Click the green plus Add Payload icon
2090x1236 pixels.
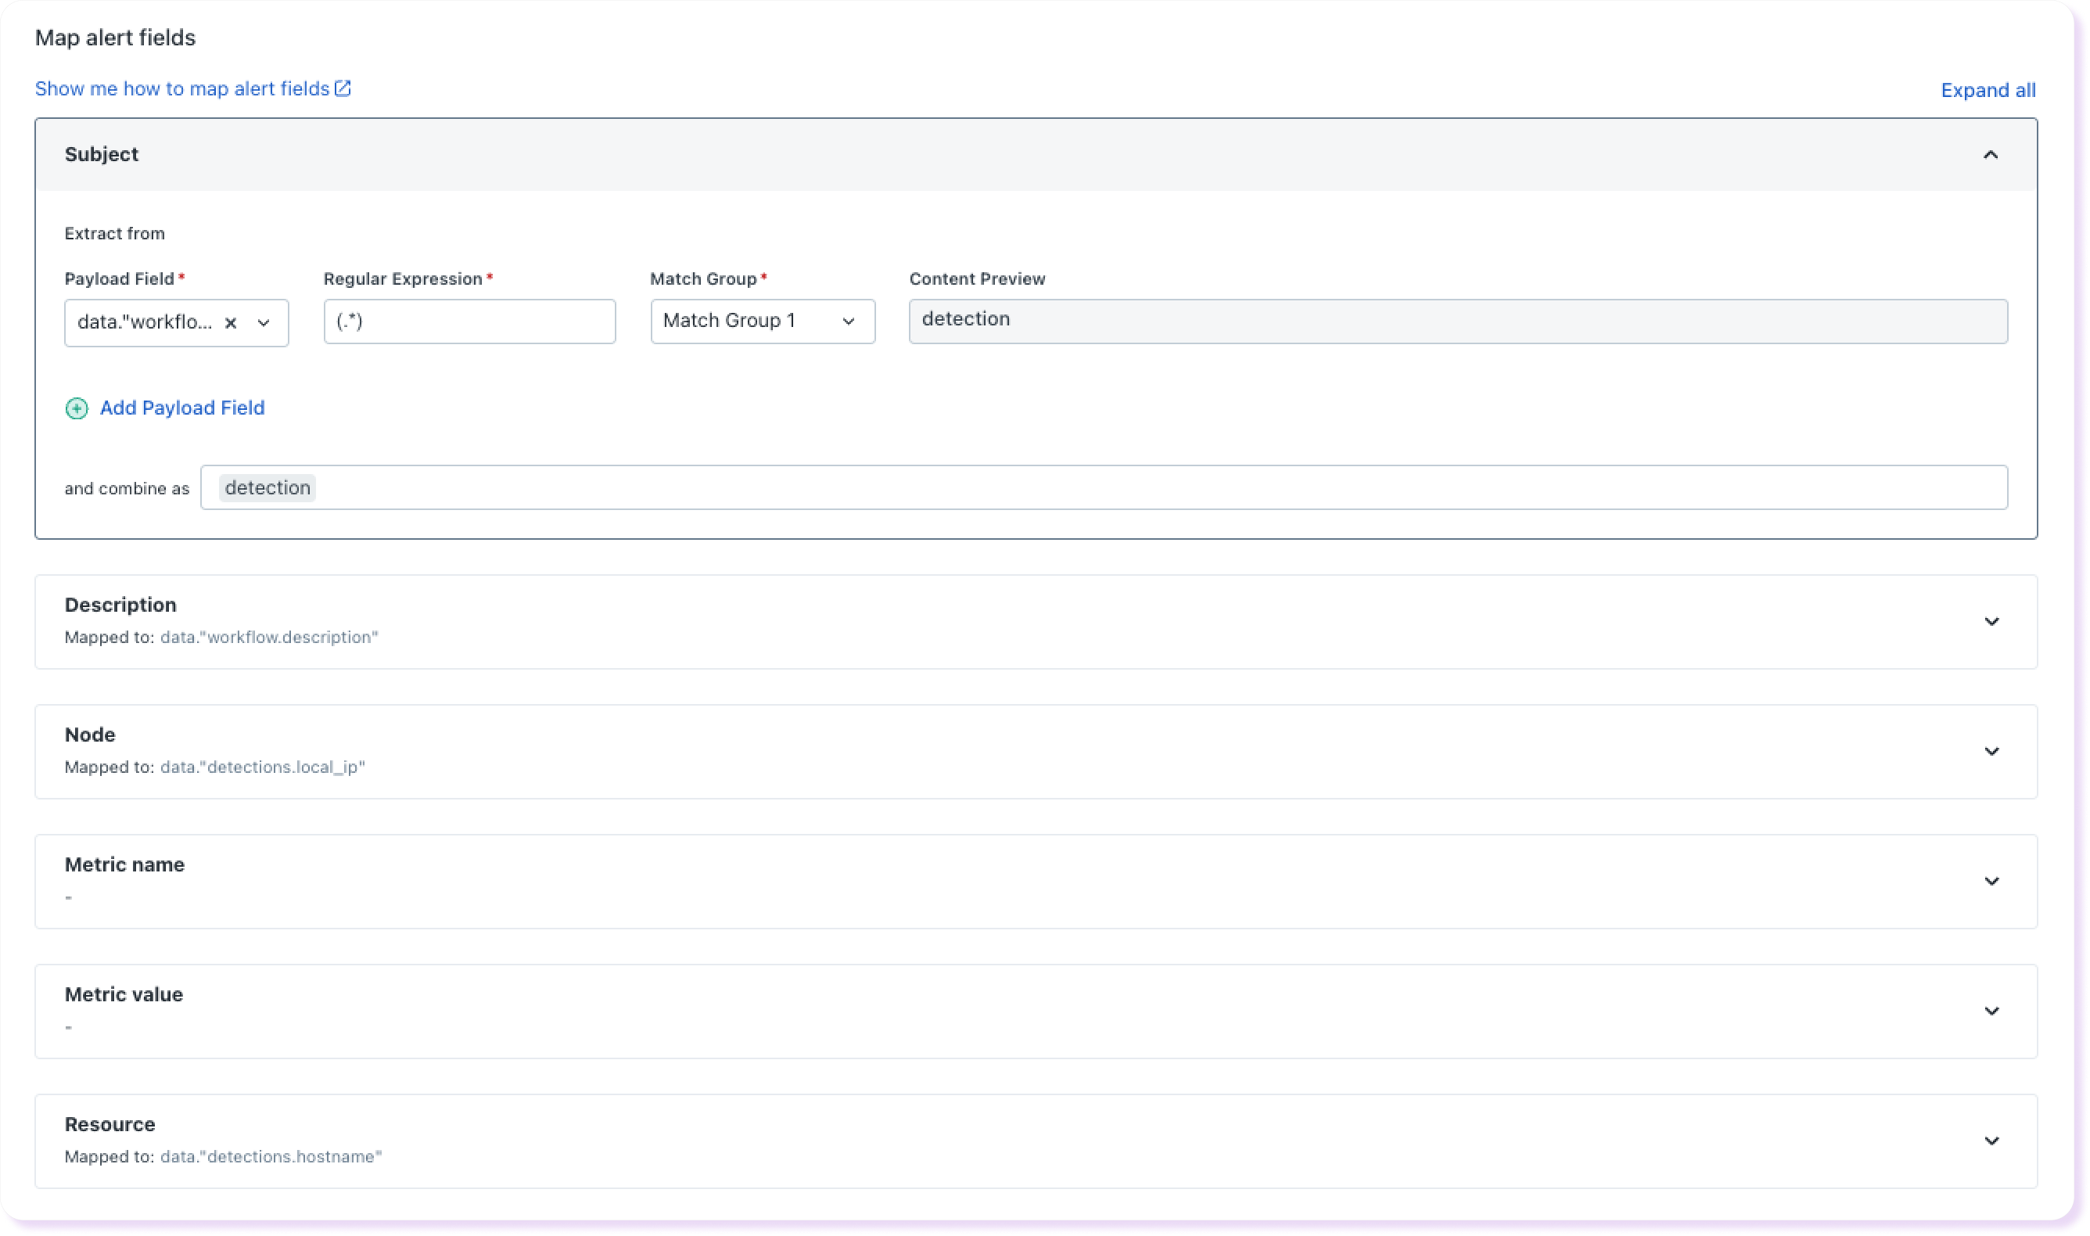(77, 408)
